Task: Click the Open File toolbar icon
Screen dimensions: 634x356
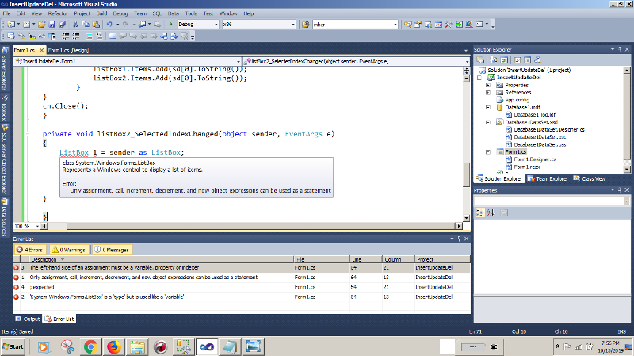Action: click(x=42, y=25)
